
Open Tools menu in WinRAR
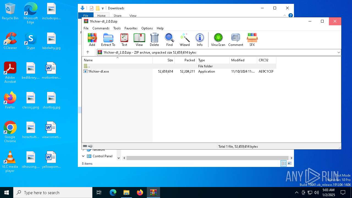point(117,28)
